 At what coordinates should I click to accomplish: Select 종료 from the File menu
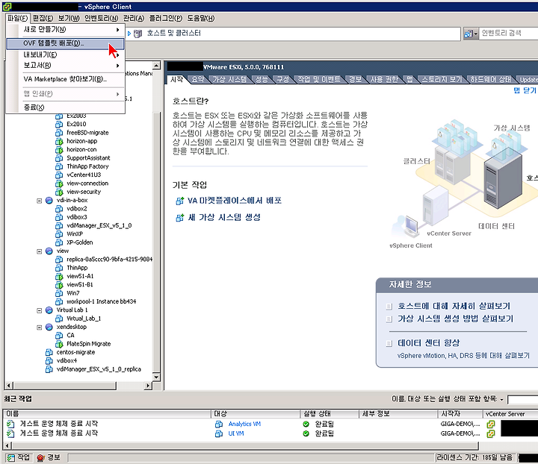[65, 107]
